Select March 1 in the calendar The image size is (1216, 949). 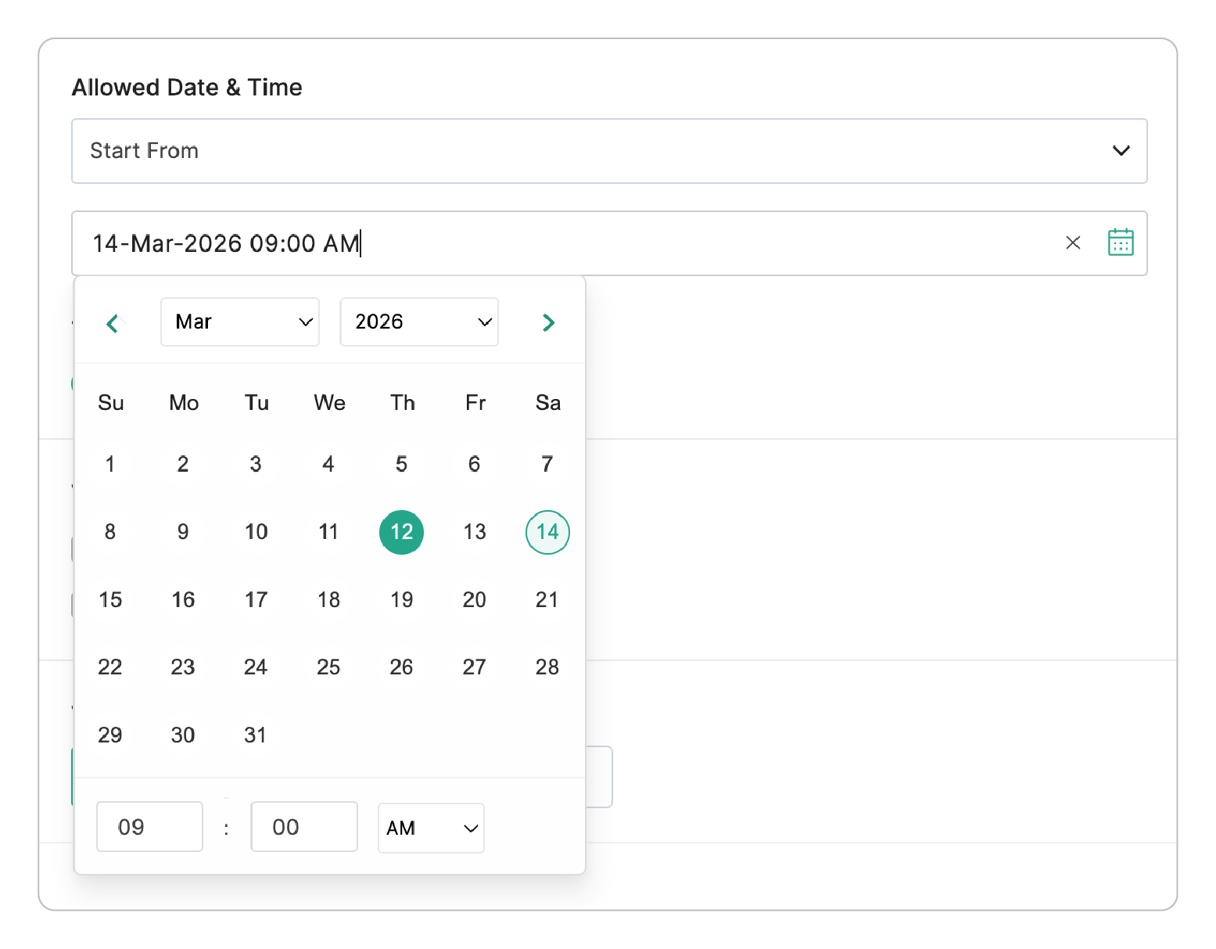[110, 464]
